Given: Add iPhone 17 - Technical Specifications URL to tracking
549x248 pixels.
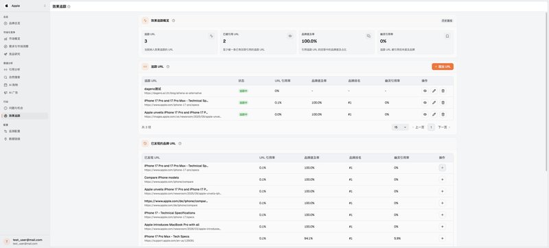Looking at the screenshot, I should [x=442, y=215].
